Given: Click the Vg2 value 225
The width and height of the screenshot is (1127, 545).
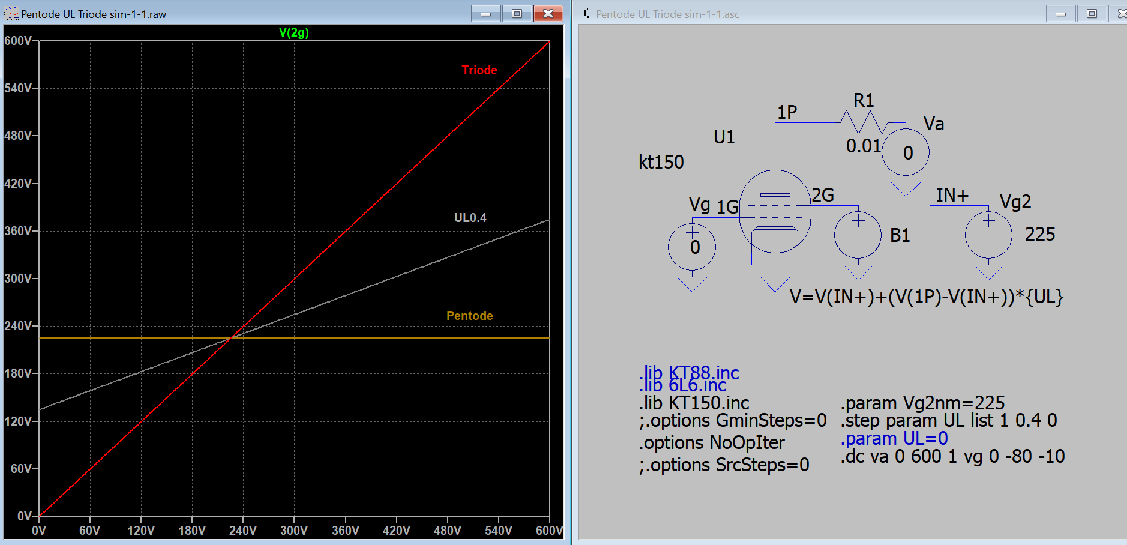Looking at the screenshot, I should [x=1040, y=234].
